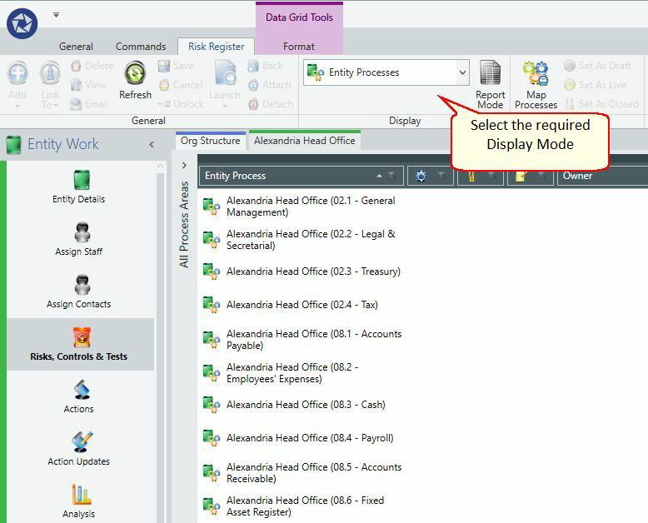Screen dimensions: 648x523
Task: Expand the Entity Processes display mode dropdown
Action: (x=463, y=72)
